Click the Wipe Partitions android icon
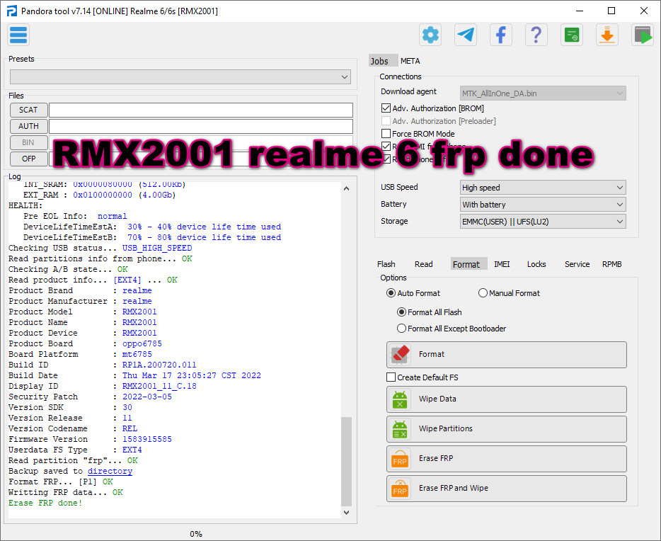 (400, 429)
